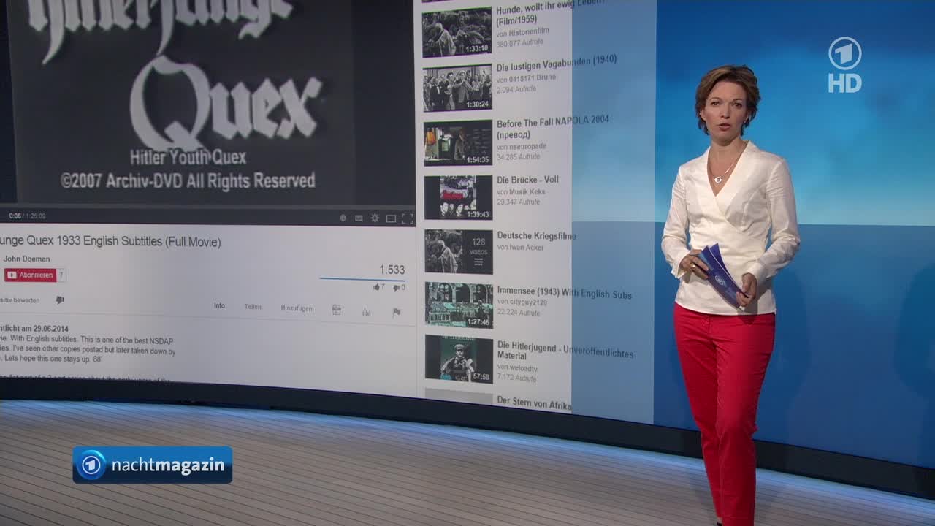Open 'Deutsche Kriegsfilme' playlist title link
Screen dimensions: 935x526
tap(537, 236)
